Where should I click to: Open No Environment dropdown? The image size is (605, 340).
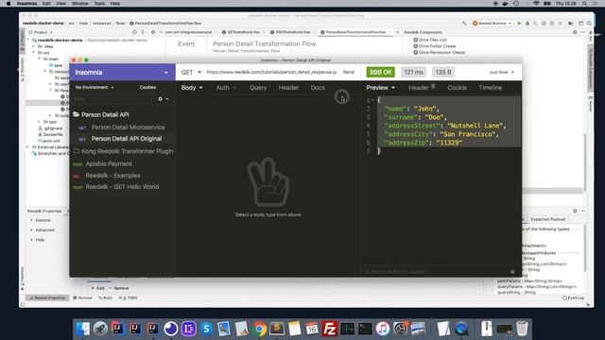95,88
